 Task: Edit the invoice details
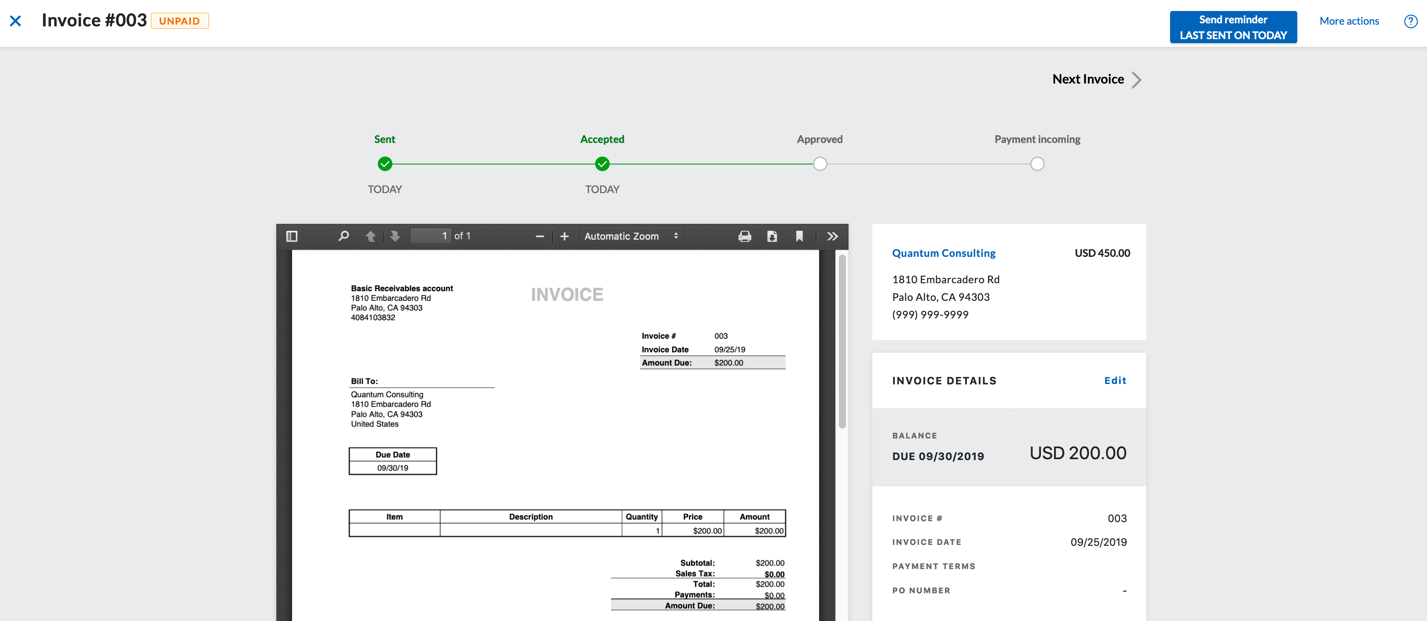(1115, 380)
